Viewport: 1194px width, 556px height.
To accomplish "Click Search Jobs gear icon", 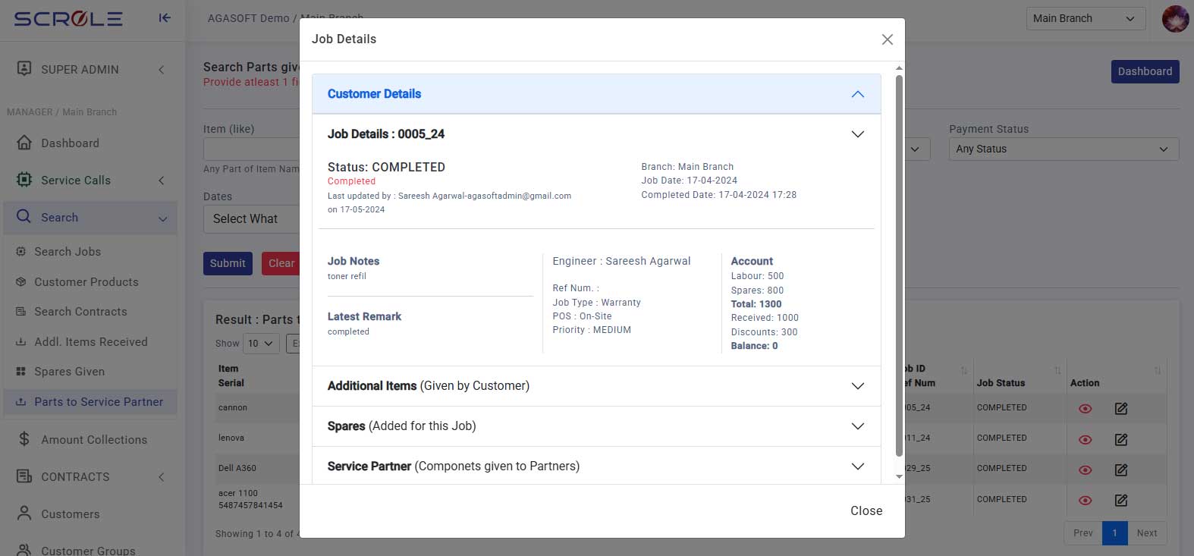I will pos(20,252).
